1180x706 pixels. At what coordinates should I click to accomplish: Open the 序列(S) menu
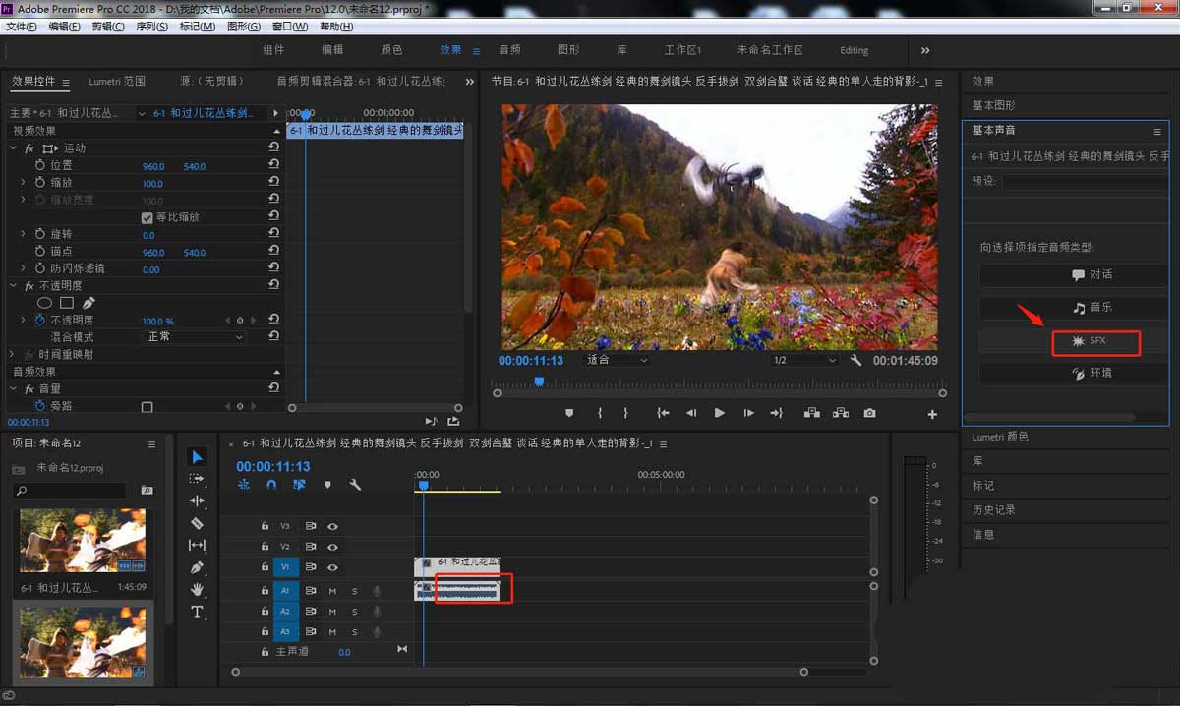pos(150,27)
